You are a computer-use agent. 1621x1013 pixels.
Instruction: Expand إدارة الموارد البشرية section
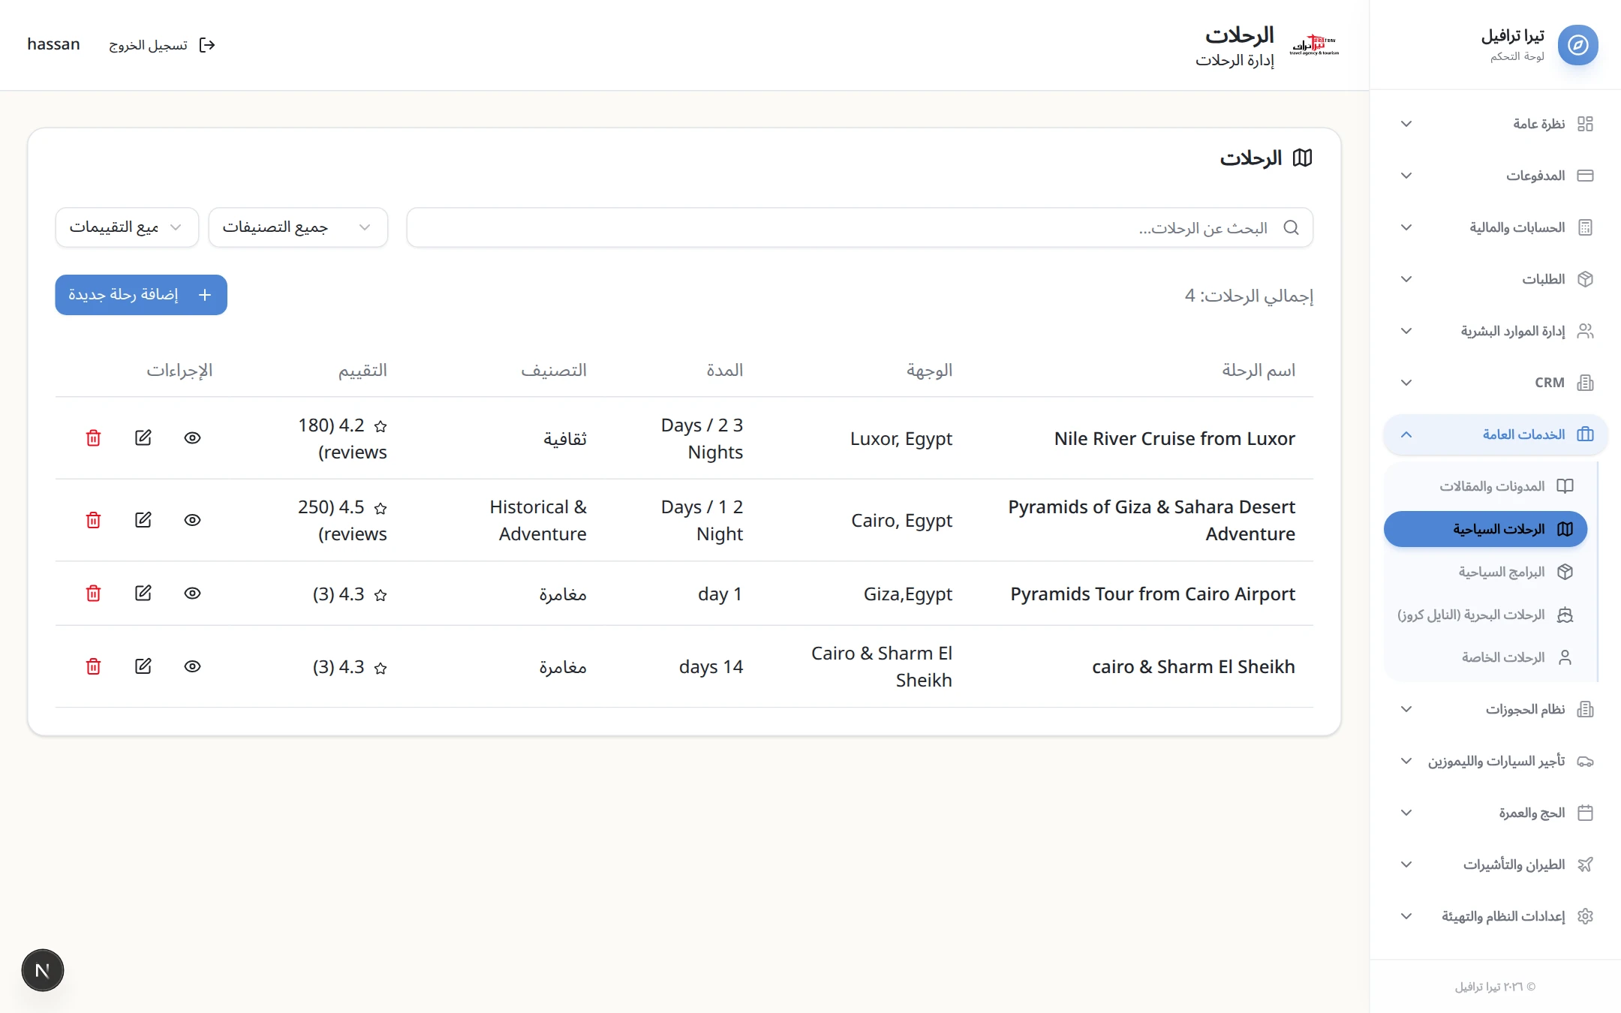point(1495,331)
